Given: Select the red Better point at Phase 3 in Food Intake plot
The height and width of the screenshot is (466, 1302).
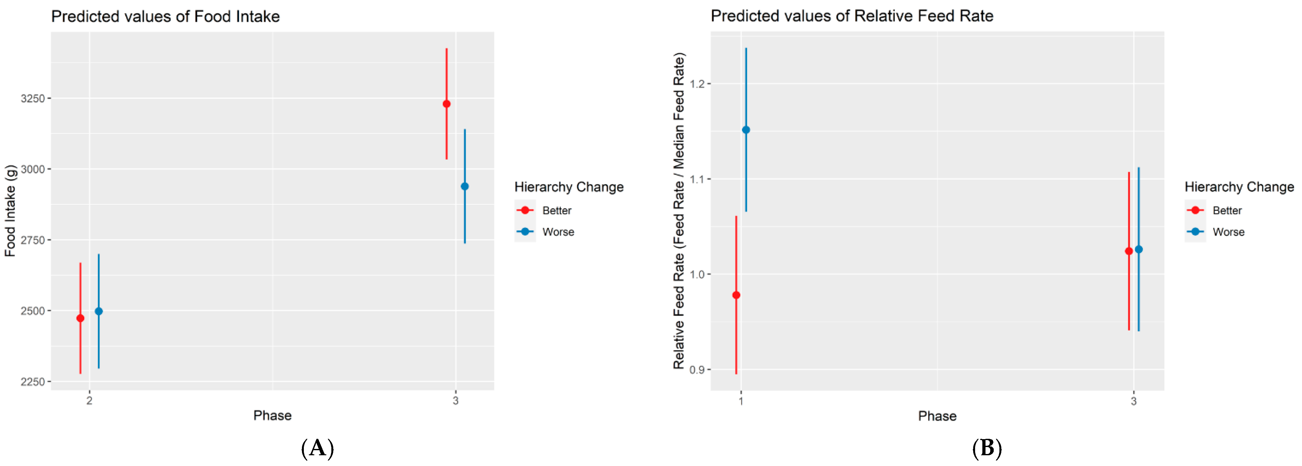Looking at the screenshot, I should tap(446, 104).
